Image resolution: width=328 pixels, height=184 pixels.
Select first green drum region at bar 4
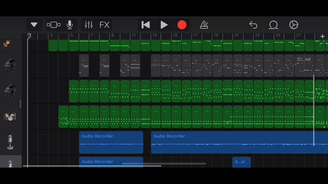click(x=64, y=117)
